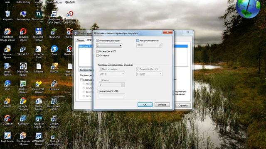Open the SniperElite - Ярлык shortcut
The width and height of the screenshot is (266, 149).
tap(23, 69)
